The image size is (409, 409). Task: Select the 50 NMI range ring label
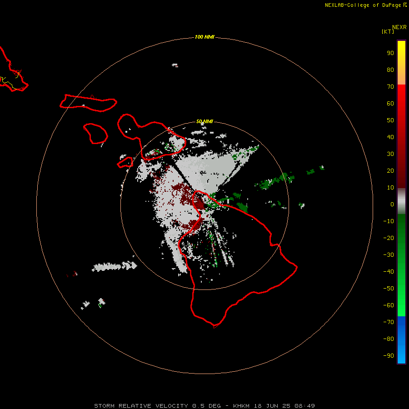pyautogui.click(x=204, y=121)
